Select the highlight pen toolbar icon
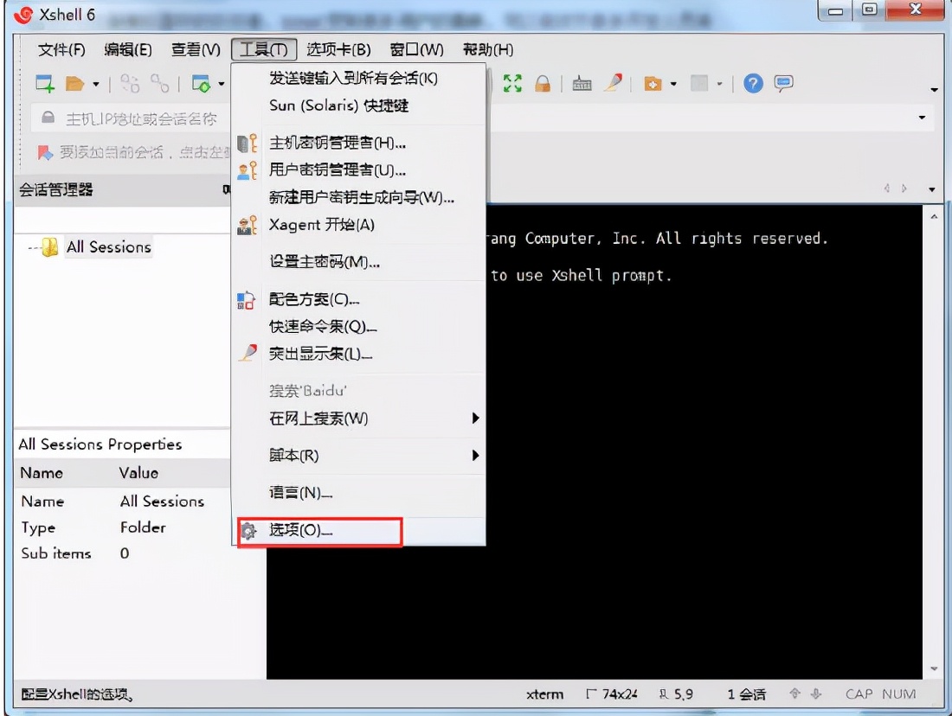Image resolution: width=952 pixels, height=716 pixels. (614, 83)
